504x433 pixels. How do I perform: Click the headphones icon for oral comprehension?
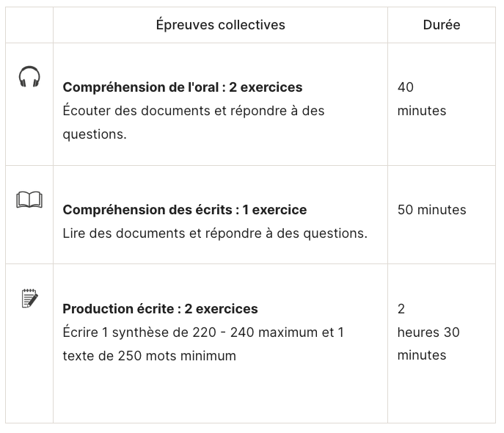(29, 76)
